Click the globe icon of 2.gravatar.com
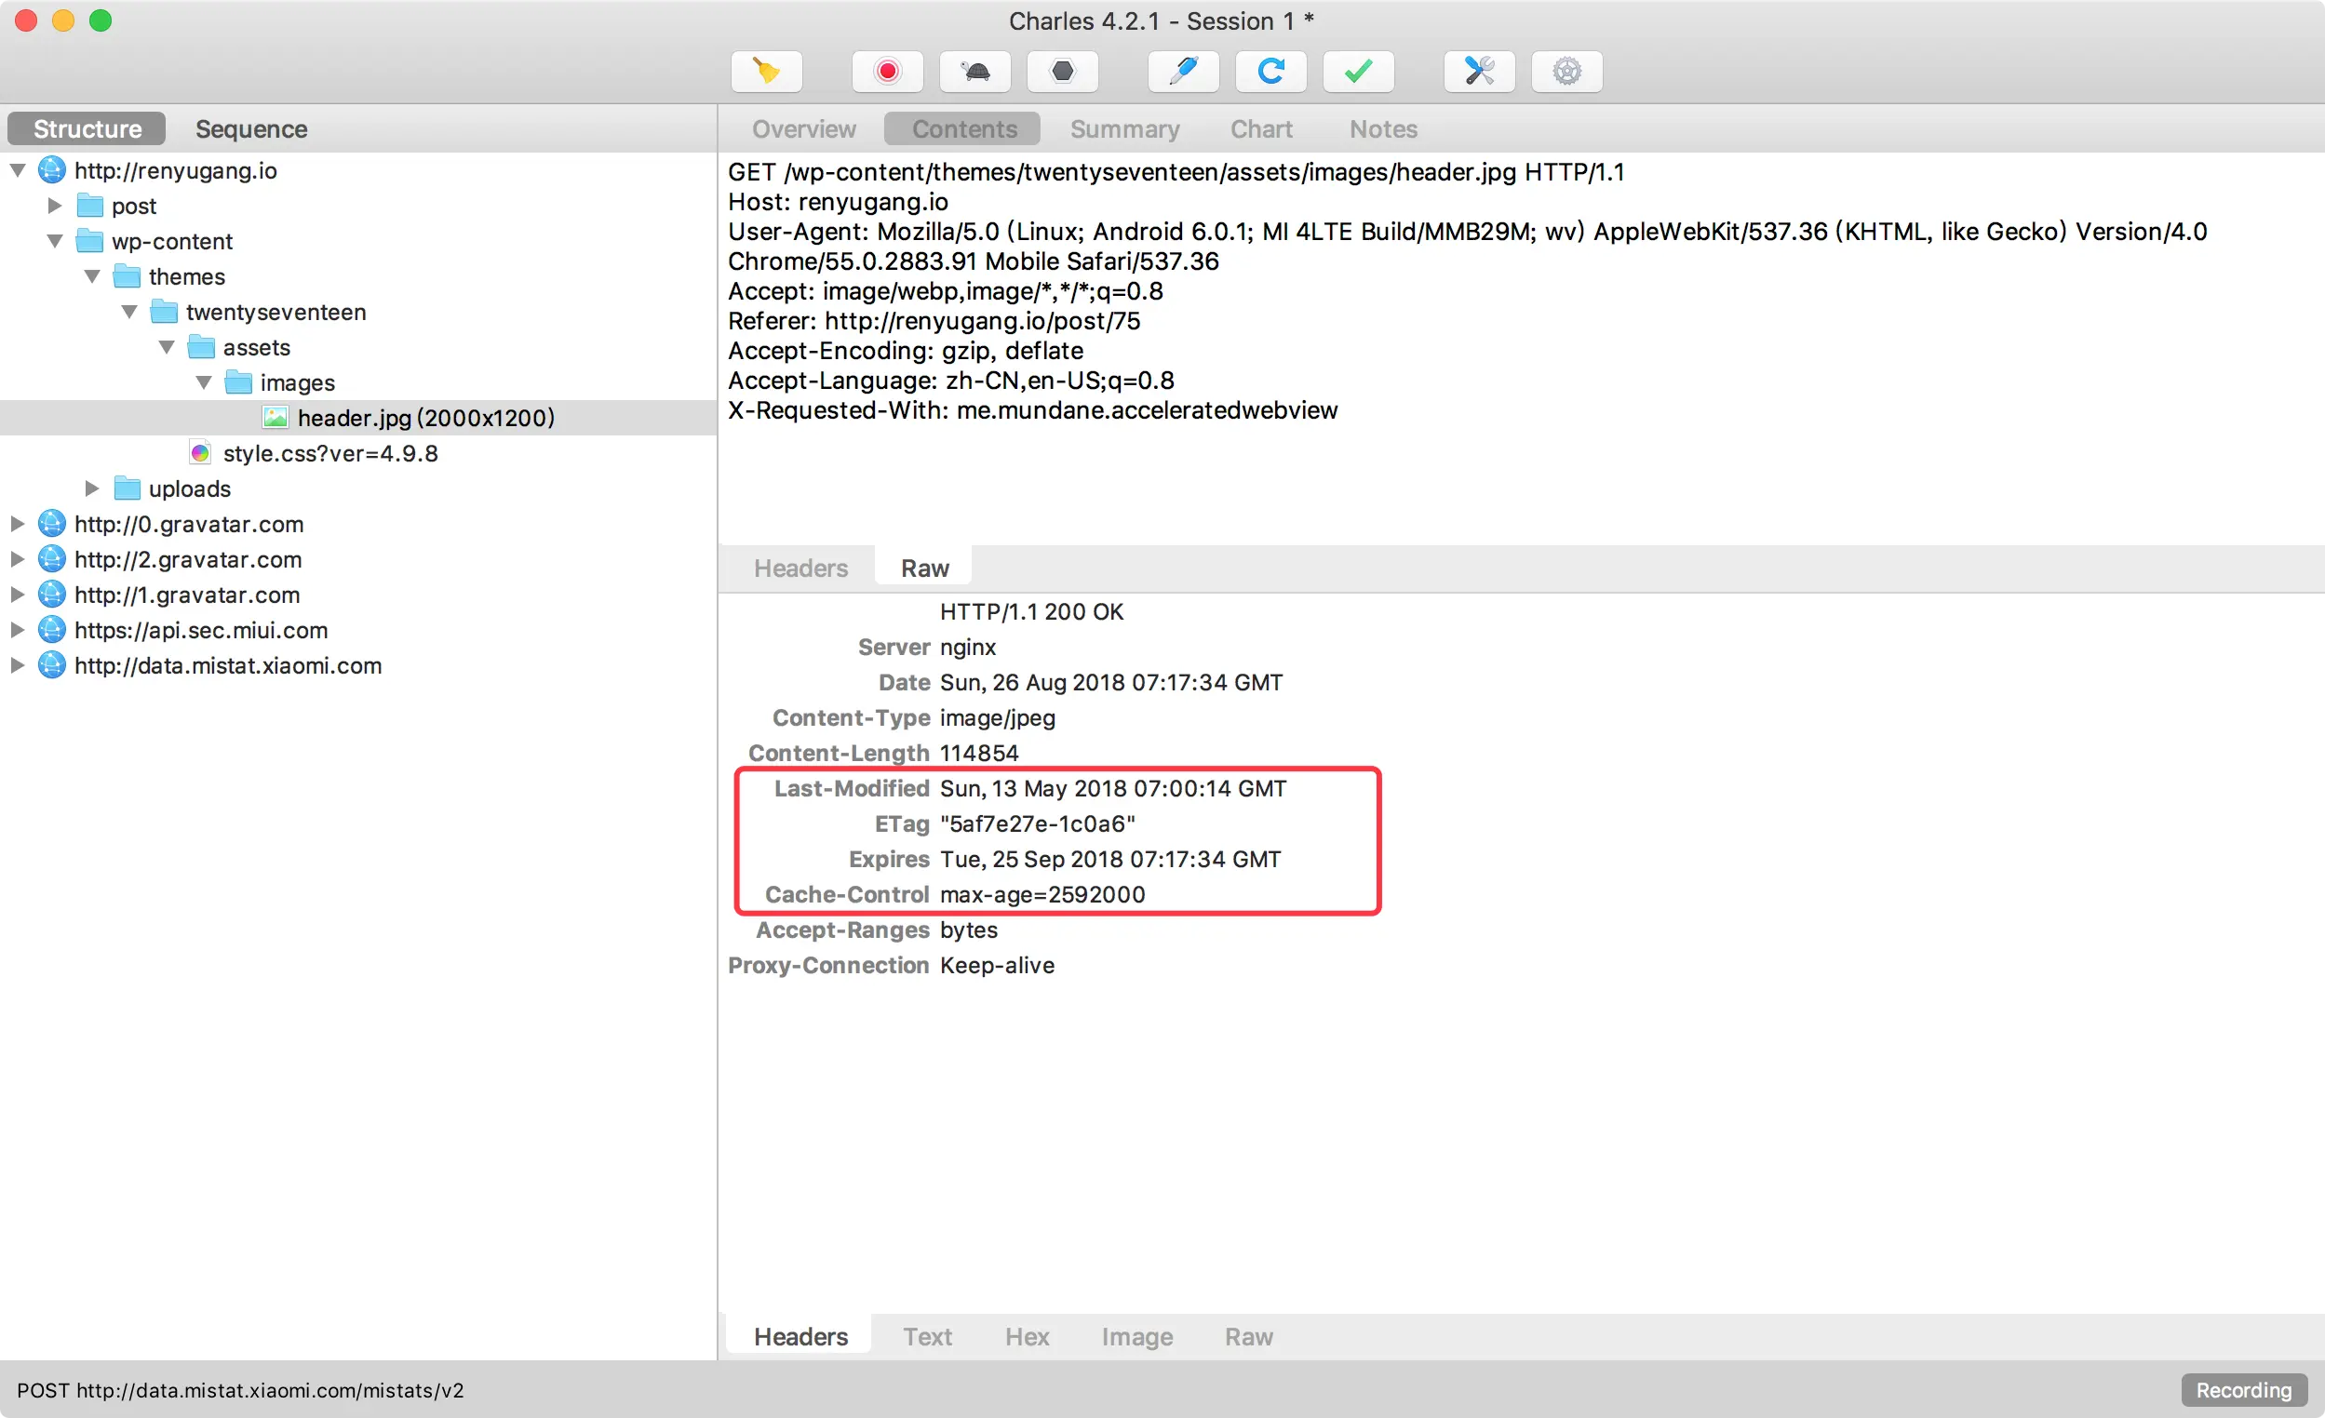Image resolution: width=2325 pixels, height=1418 pixels. [x=52, y=559]
